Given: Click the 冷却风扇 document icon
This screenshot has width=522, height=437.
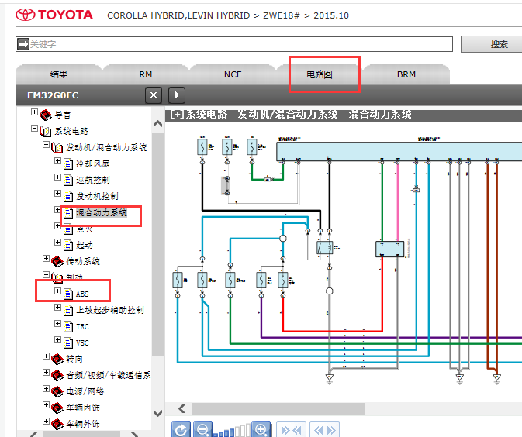Looking at the screenshot, I should coord(68,163).
